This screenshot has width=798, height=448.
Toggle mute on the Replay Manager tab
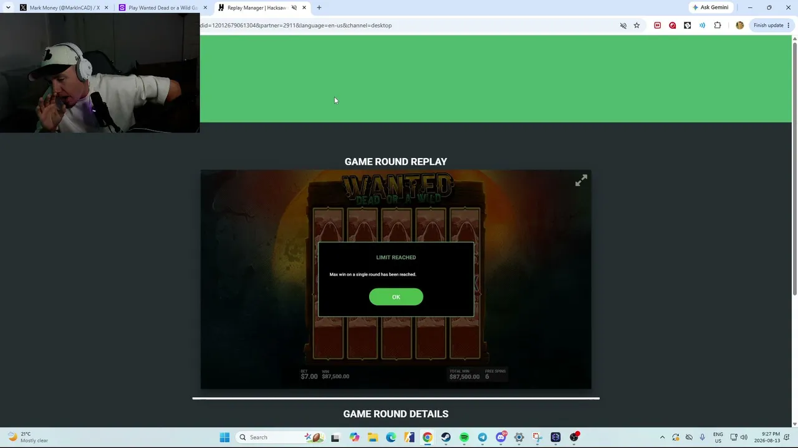(294, 7)
